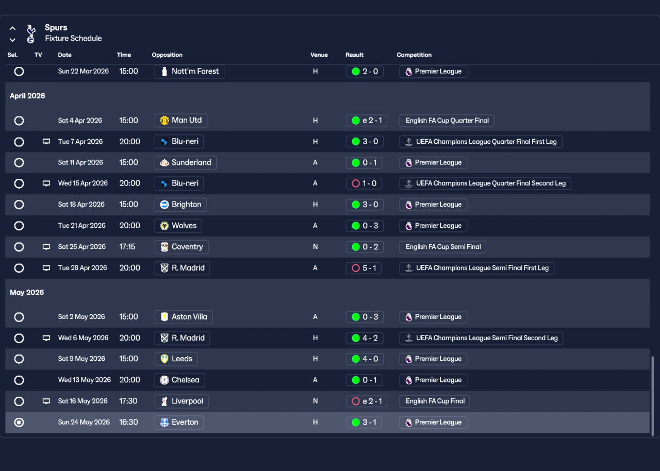This screenshot has height=471, width=660.
Task: Sort fixtures by Result column header
Action: point(355,55)
